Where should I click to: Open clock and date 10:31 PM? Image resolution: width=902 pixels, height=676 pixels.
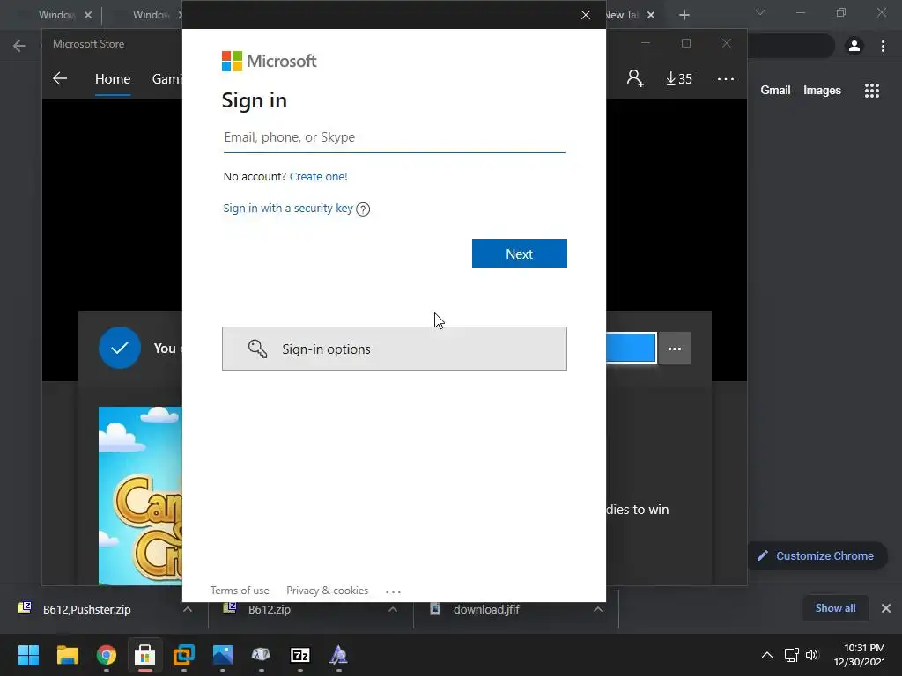[x=860, y=655]
